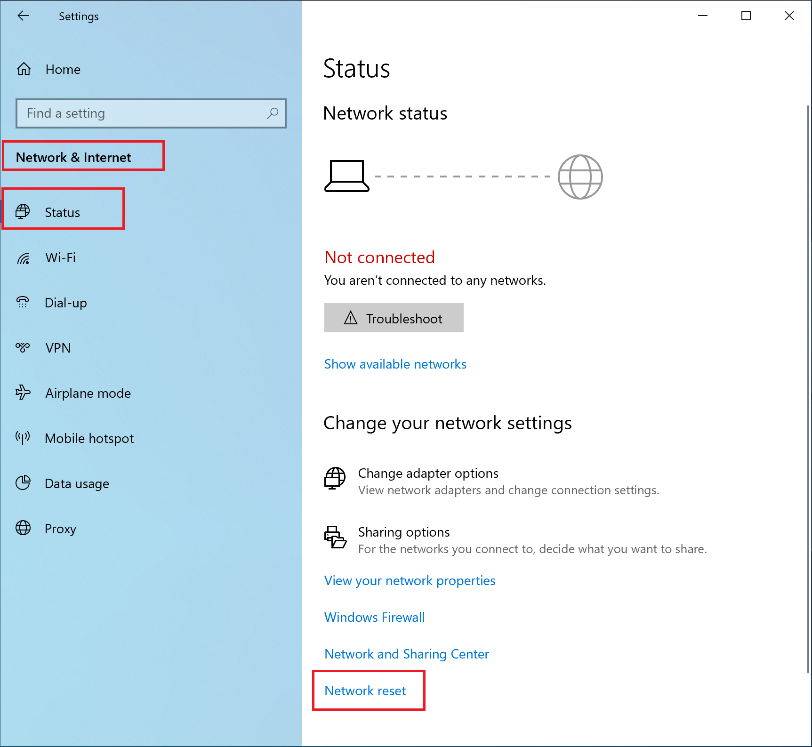
Task: Open Sharing options
Action: [x=403, y=532]
